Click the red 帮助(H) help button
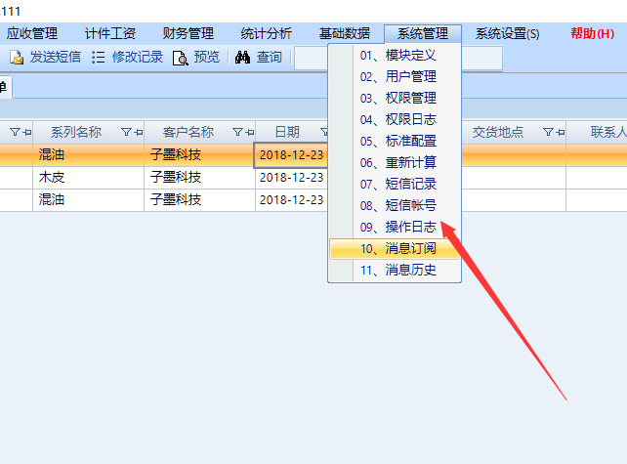Viewport: 627px width, 464px height. pyautogui.click(x=592, y=33)
